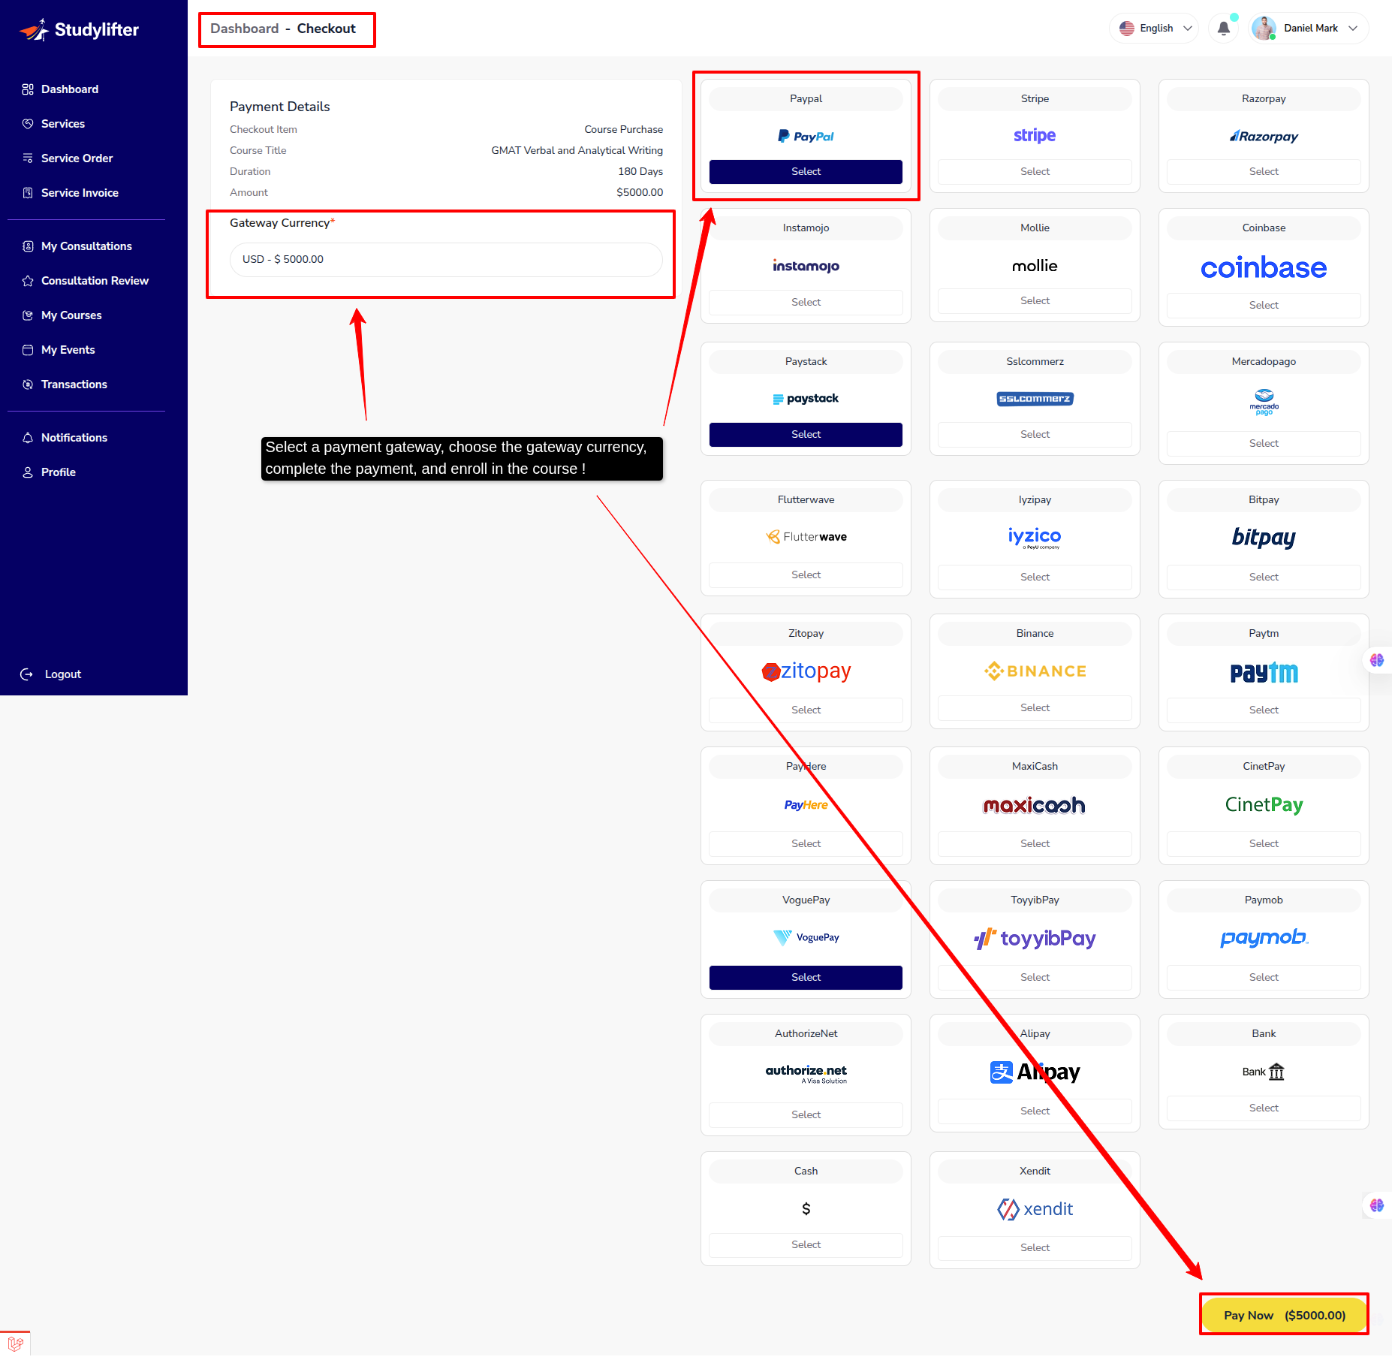This screenshot has height=1357, width=1392.
Task: Open My Events in sidebar
Action: click(68, 350)
